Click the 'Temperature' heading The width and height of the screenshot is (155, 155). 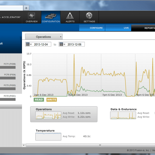tap(45, 131)
